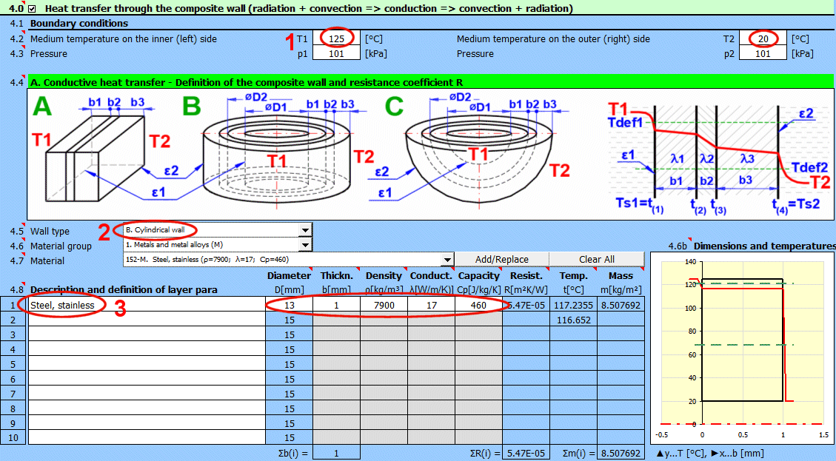Click the p2 pressure input cell

tap(763, 53)
